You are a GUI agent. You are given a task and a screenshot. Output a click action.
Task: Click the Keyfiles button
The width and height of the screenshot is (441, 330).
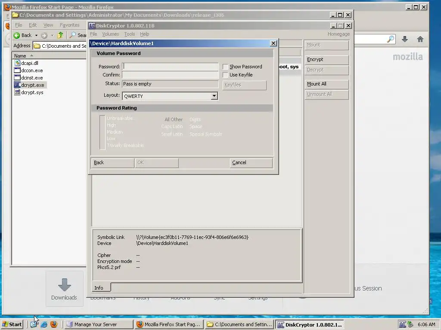coord(245,85)
